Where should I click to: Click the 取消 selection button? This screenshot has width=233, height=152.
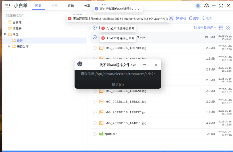coord(207,18)
